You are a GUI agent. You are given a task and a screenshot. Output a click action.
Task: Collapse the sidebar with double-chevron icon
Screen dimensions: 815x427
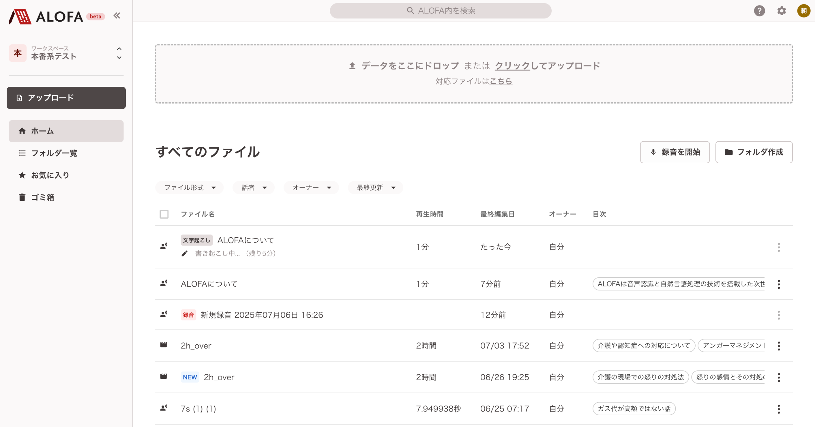click(x=117, y=16)
